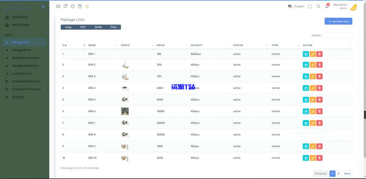Toggle the sidebar collapse circle icon
366x179 pixels.
(43, 7)
